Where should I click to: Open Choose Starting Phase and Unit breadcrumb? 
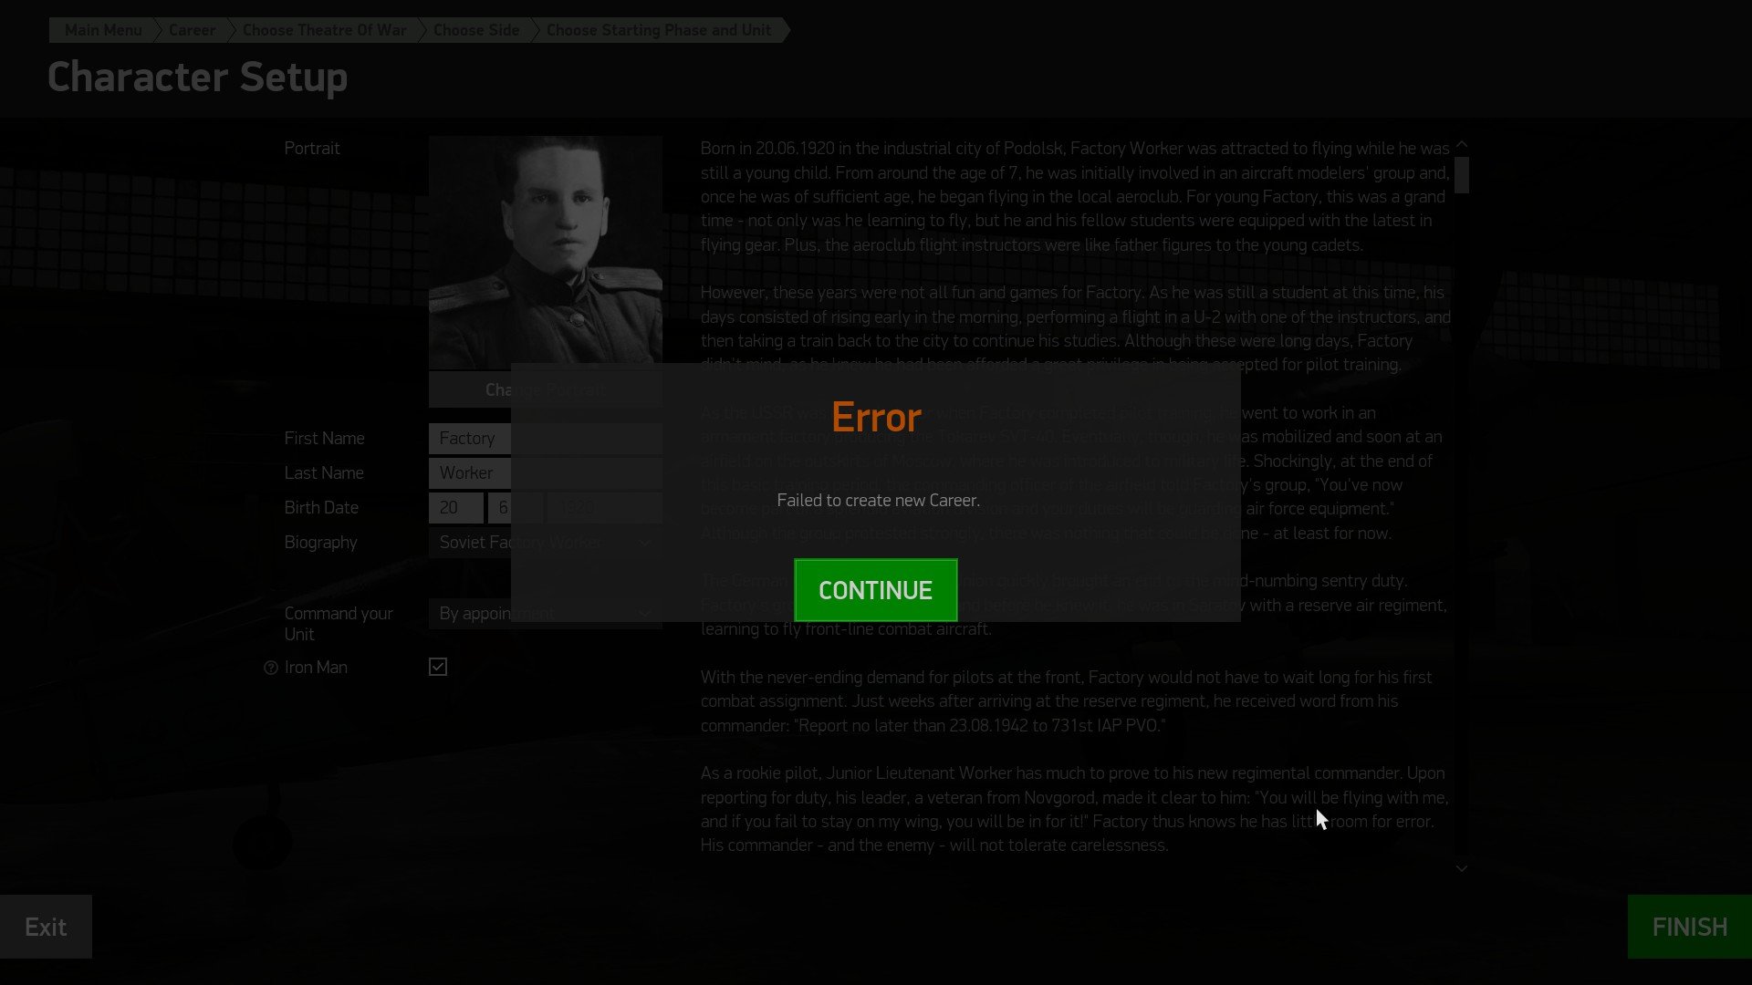click(658, 30)
